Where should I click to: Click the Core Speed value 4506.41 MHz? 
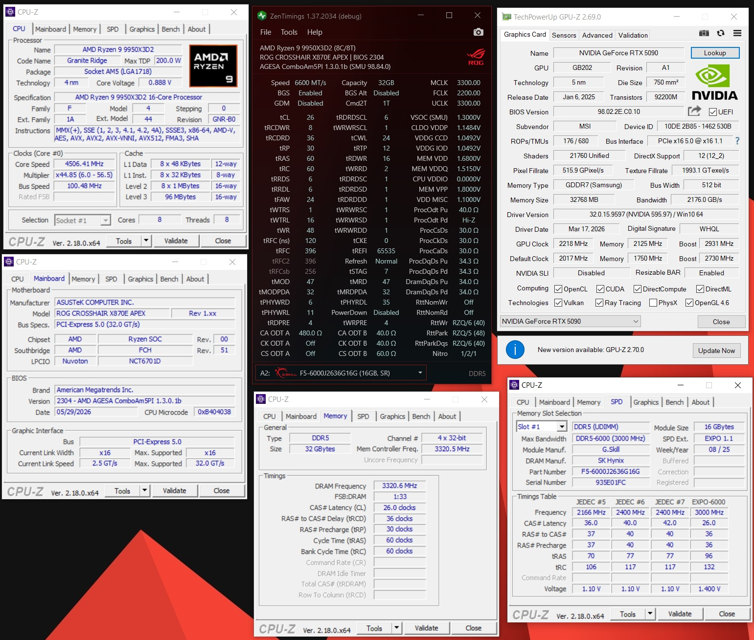[84, 164]
